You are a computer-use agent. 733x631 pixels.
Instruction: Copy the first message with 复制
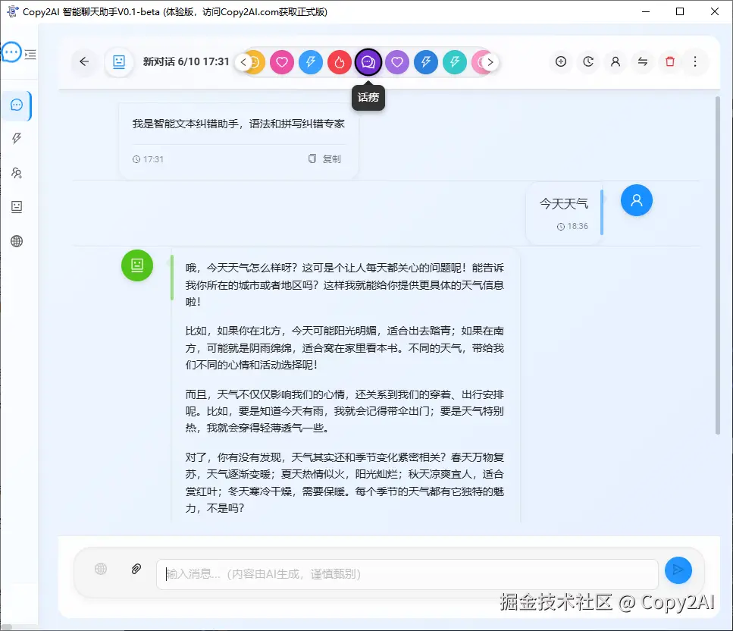point(325,159)
